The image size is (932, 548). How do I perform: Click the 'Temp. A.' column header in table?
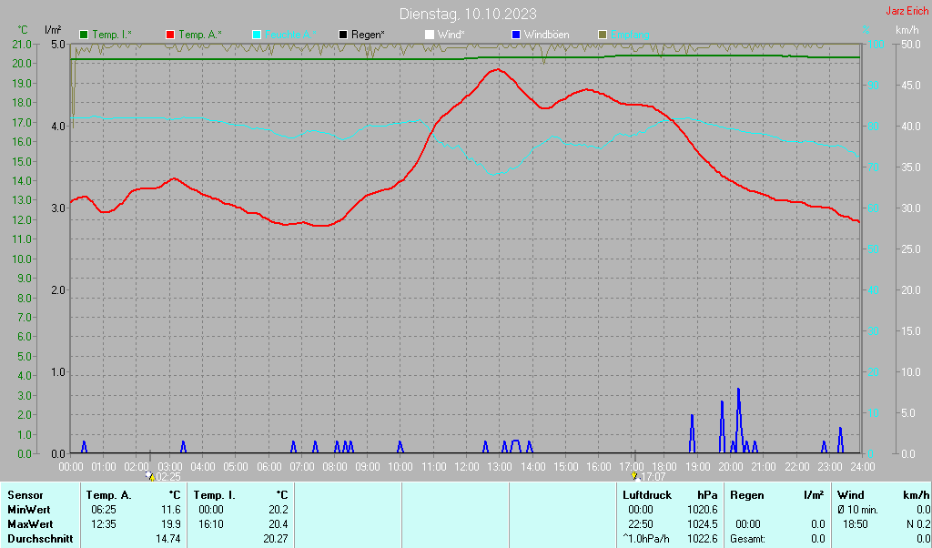[109, 495]
